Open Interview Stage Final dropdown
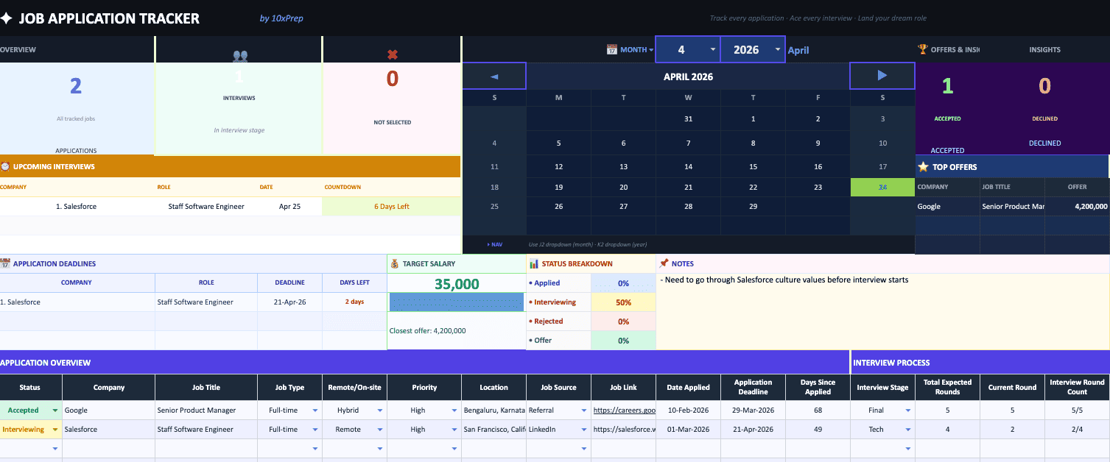1110x462 pixels. [907, 411]
